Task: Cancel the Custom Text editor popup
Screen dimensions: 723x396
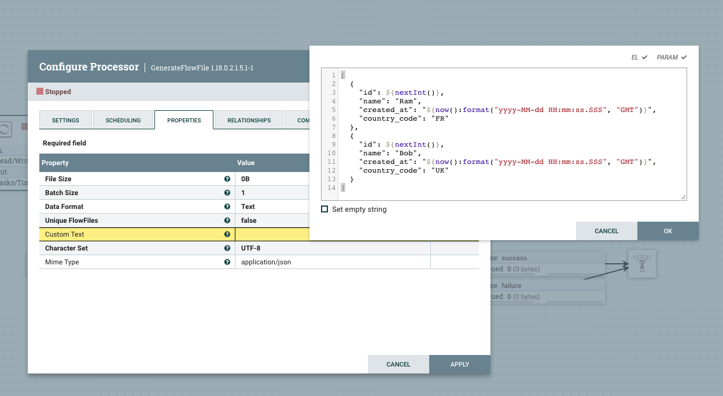Action: 606,231
